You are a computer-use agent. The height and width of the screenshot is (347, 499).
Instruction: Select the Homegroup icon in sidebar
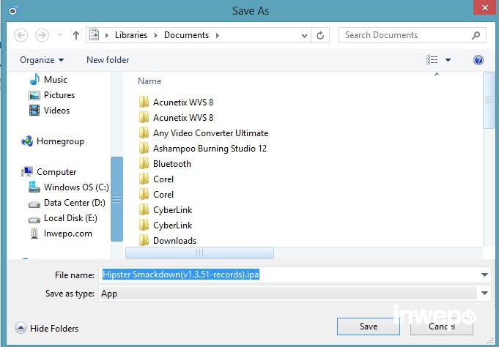point(27,141)
